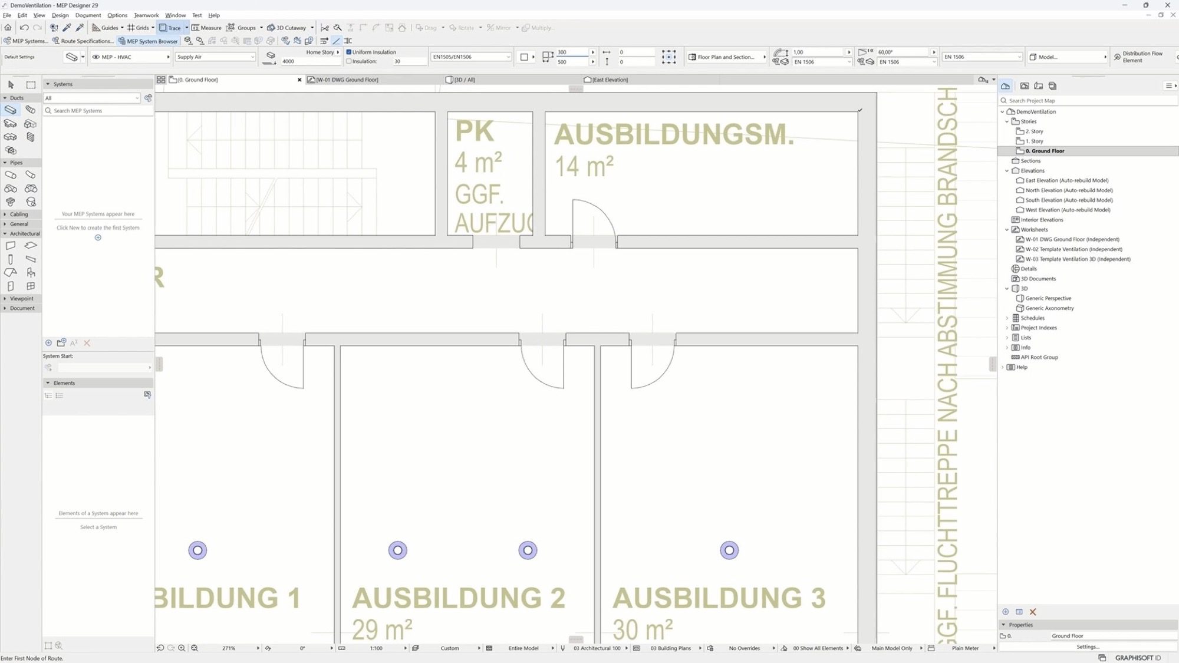
Task: Toggle Uniform Insulation checkbox
Action: 349,52
